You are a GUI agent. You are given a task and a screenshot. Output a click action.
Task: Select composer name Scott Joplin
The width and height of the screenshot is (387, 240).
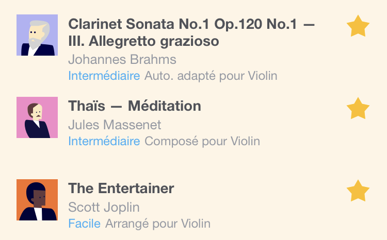click(104, 207)
